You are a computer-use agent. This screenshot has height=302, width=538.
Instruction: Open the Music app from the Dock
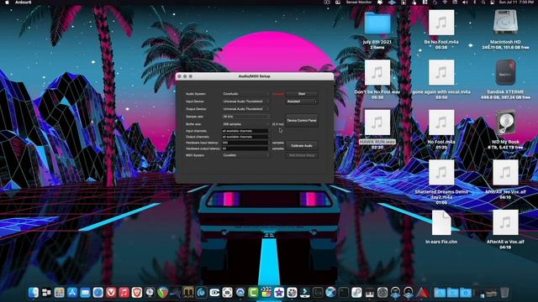click(x=124, y=293)
